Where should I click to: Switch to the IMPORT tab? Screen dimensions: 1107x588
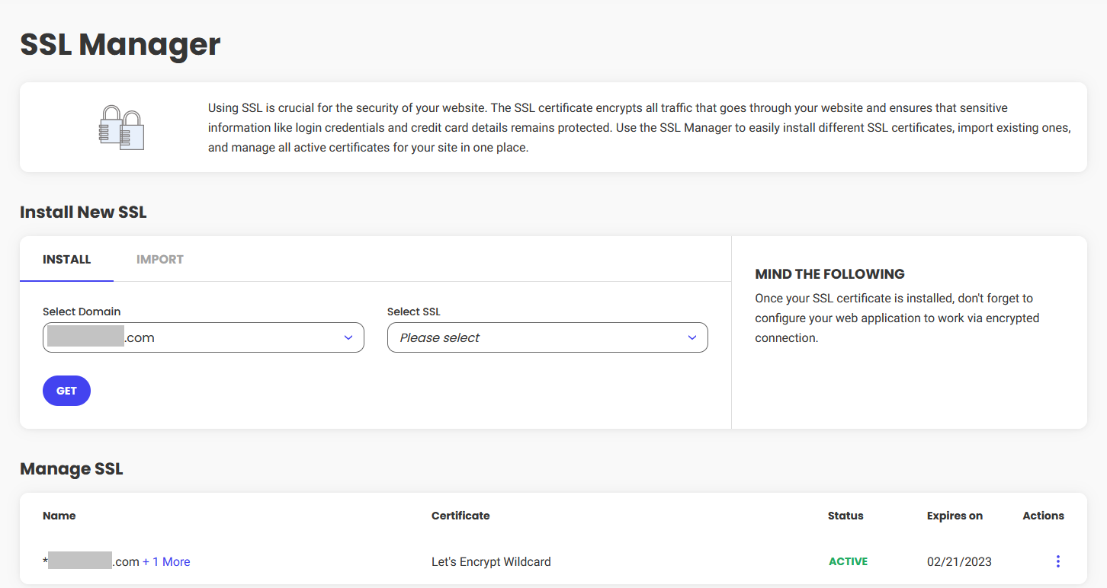click(x=160, y=259)
